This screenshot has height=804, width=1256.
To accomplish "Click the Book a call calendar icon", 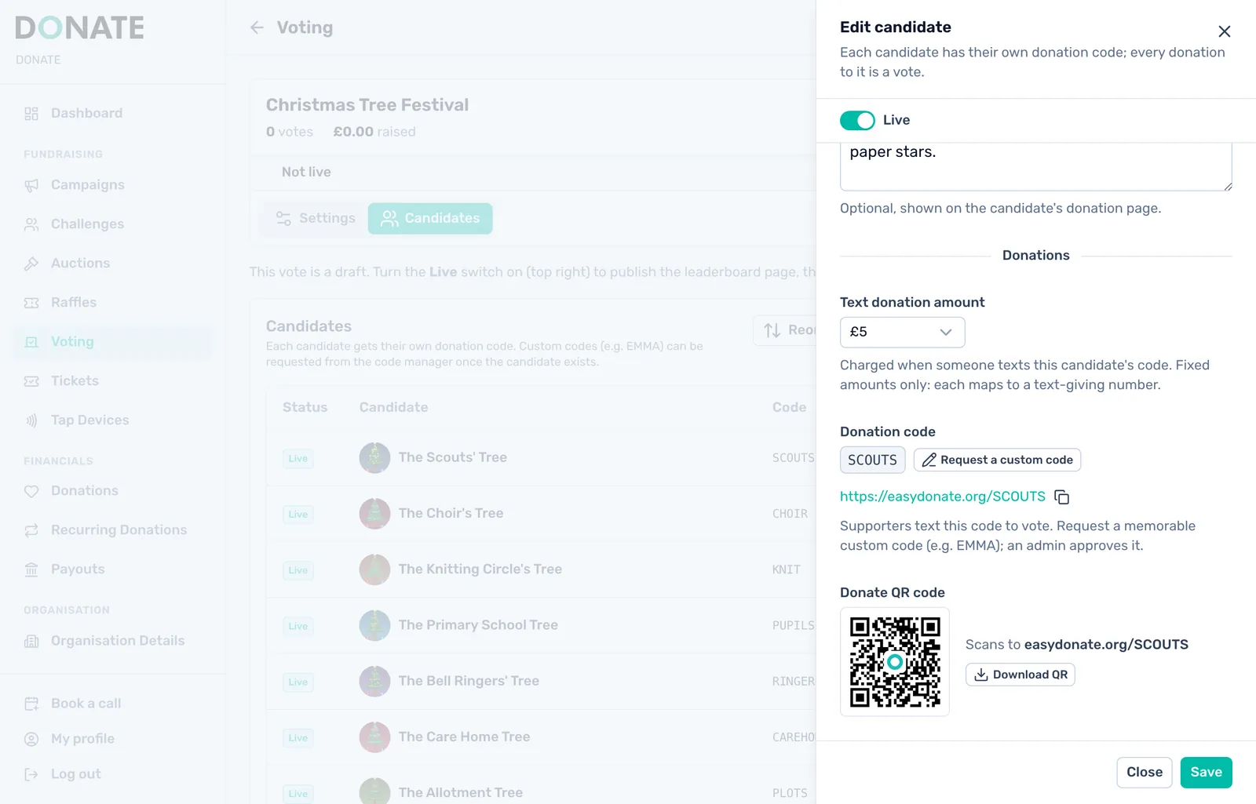I will pyautogui.click(x=31, y=704).
